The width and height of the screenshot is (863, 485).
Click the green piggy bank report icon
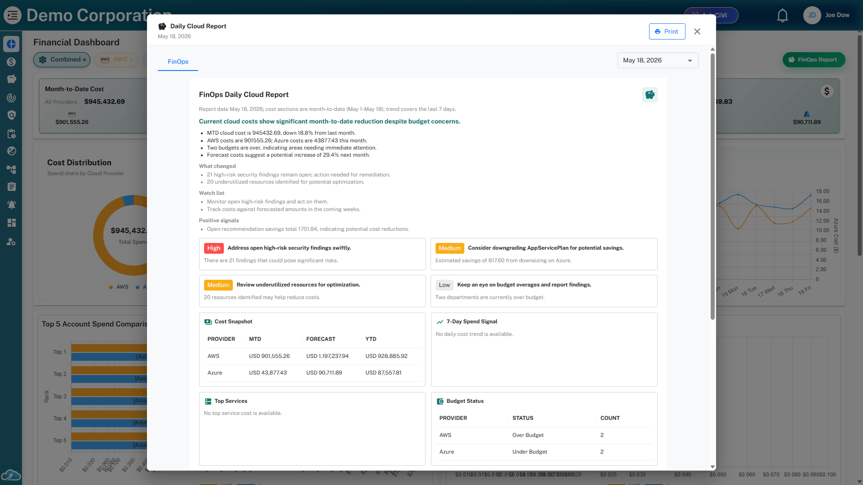point(649,95)
